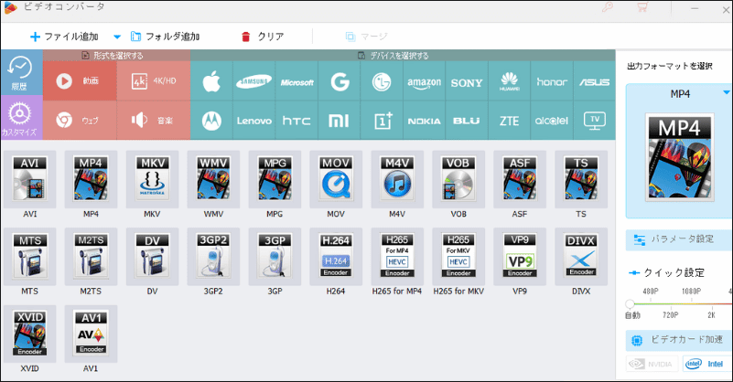The width and height of the screenshot is (733, 382).
Task: Open HTC device presets
Action: coord(296,121)
